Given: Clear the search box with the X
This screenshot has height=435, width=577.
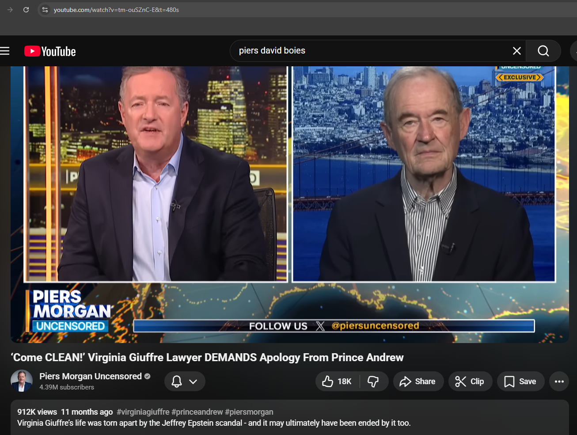Looking at the screenshot, I should point(516,51).
